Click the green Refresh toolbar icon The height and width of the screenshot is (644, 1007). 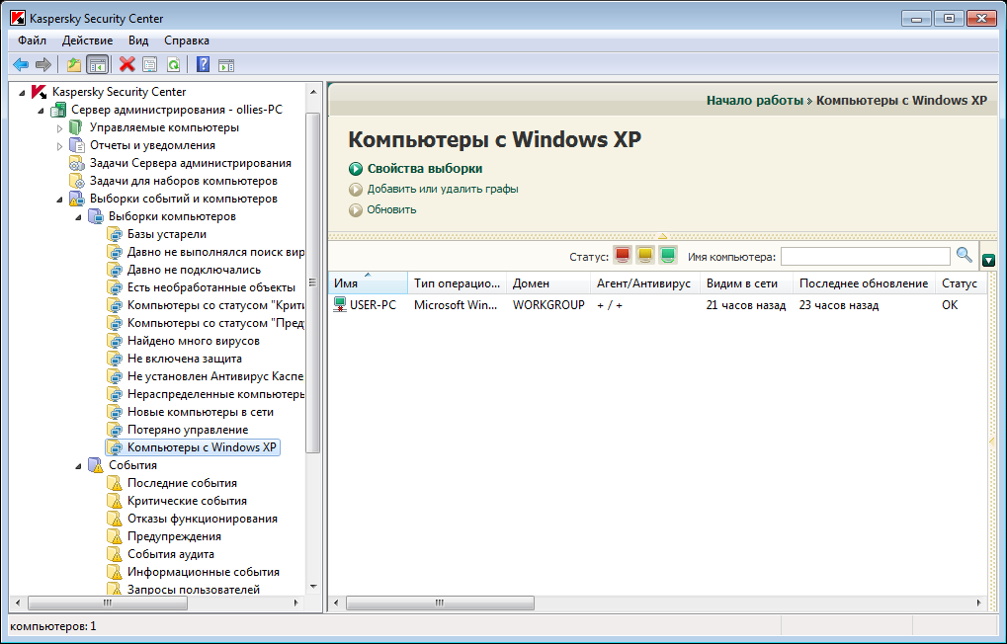pos(173,64)
